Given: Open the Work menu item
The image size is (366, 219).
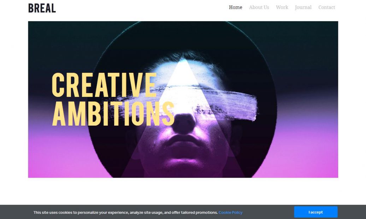Looking at the screenshot, I should click(x=282, y=7).
